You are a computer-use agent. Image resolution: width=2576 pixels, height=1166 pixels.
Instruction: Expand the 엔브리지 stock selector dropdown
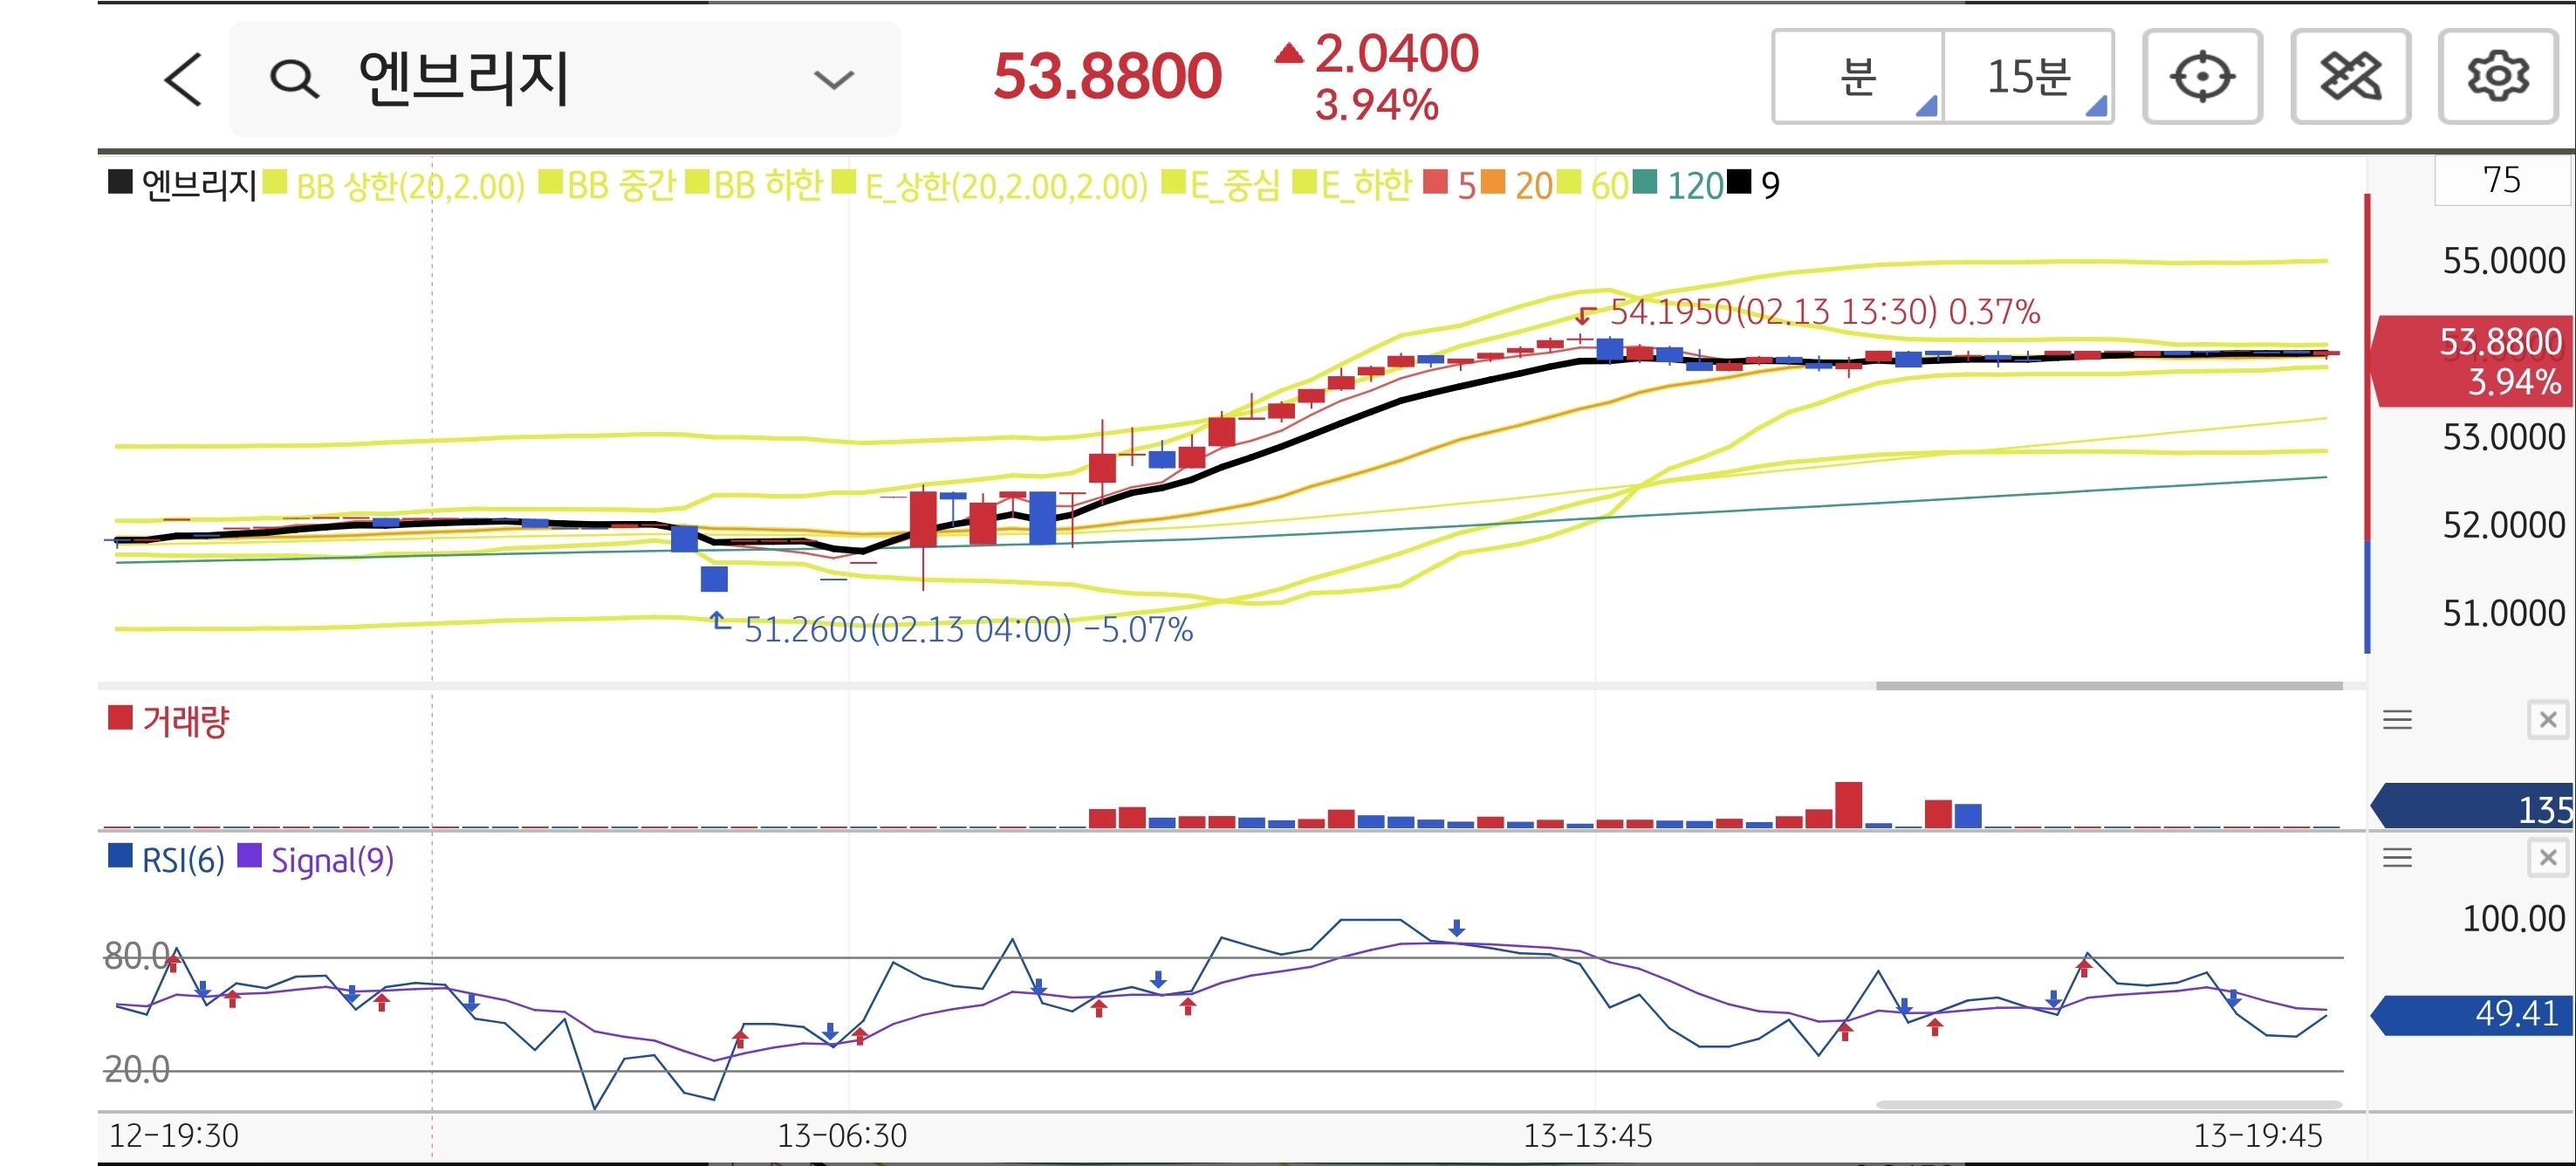coord(833,79)
